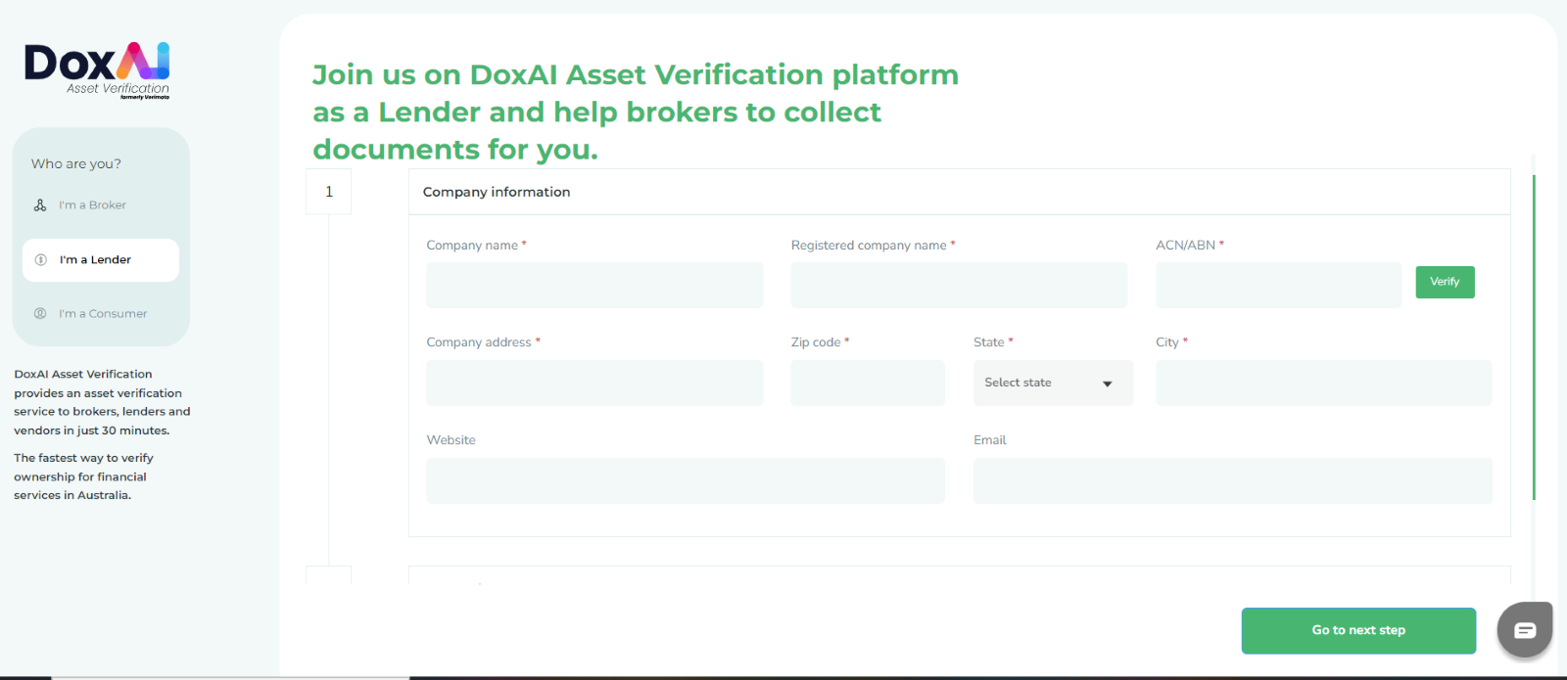This screenshot has width=1567, height=680.
Task: Focus the Company address input
Action: pos(594,383)
